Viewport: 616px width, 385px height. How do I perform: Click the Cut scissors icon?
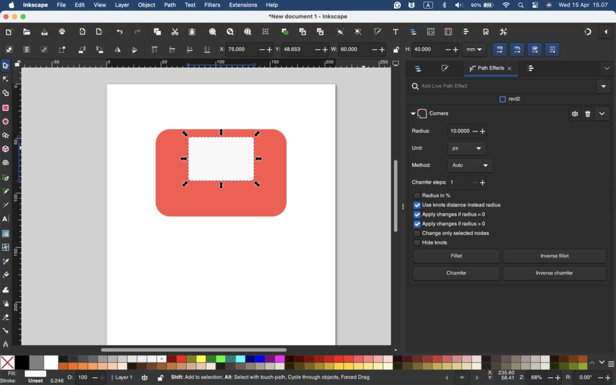175,32
